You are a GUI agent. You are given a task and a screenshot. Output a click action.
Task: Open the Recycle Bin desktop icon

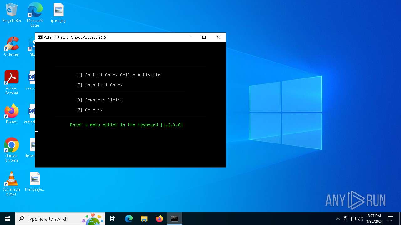pos(12,13)
